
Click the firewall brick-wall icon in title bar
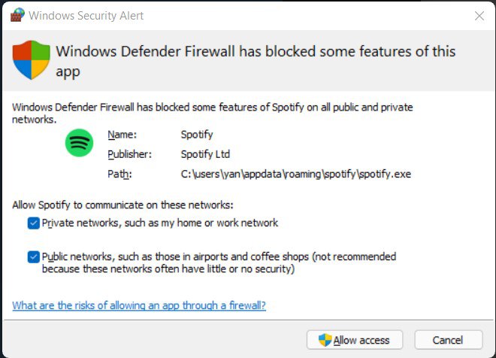point(17,15)
